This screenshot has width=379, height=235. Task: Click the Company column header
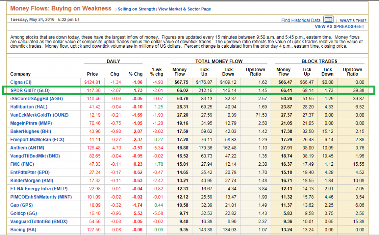click(20, 74)
